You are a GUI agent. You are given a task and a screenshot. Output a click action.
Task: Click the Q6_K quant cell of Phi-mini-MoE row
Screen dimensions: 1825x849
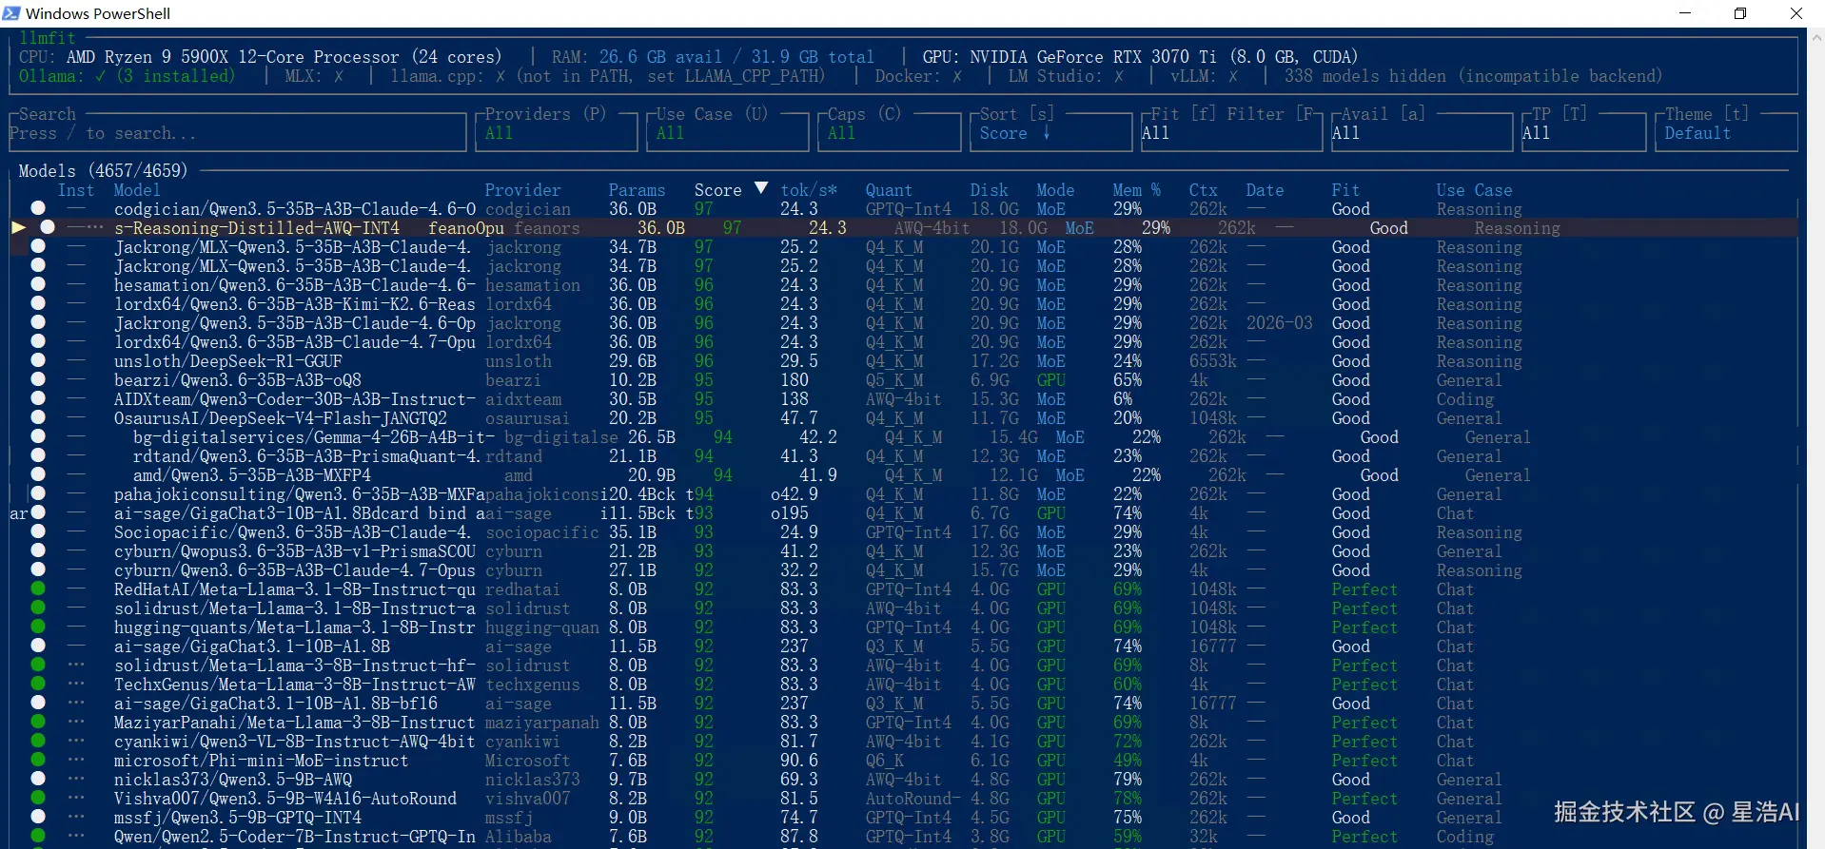pos(885,761)
